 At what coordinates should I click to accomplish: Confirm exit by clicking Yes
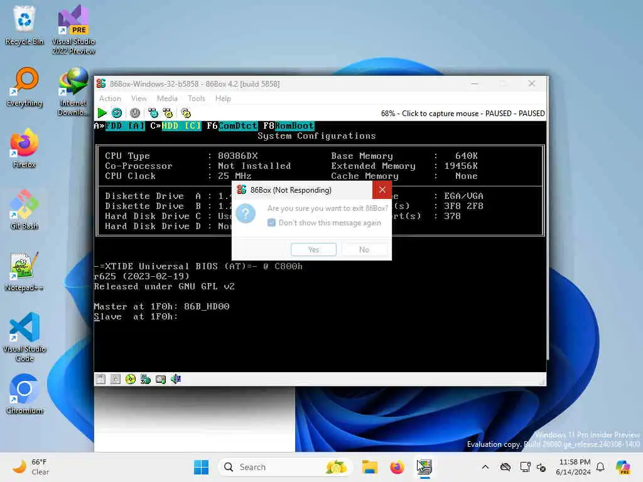click(314, 250)
